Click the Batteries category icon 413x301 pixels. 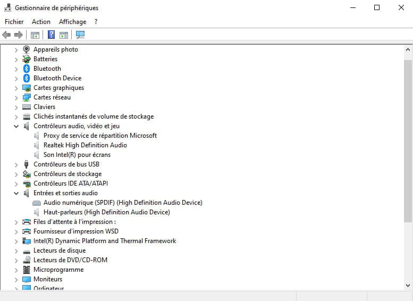27,59
